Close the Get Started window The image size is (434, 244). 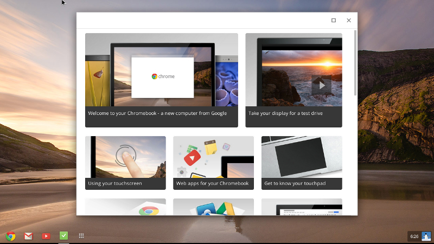click(349, 20)
